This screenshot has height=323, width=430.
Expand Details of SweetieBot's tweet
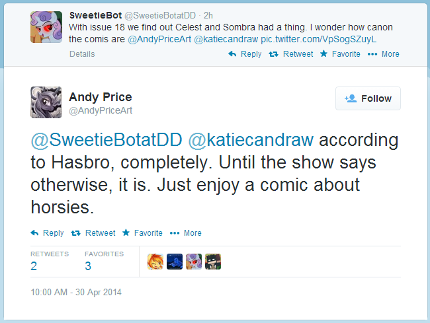82,54
